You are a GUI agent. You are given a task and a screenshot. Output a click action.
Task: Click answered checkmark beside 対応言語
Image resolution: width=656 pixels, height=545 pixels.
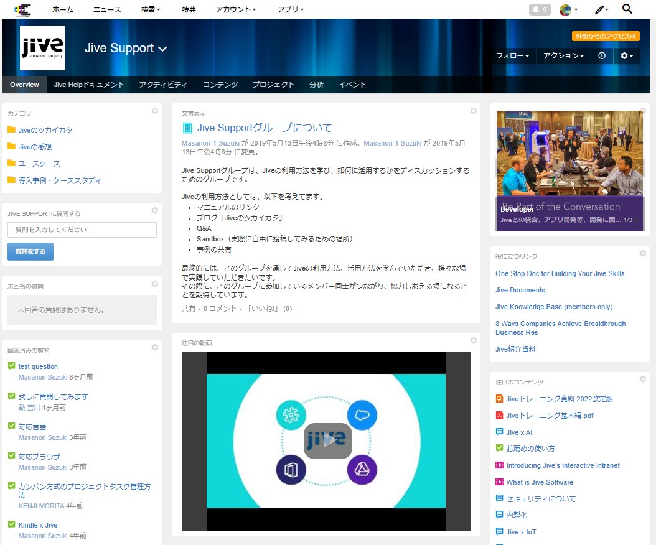tap(12, 426)
